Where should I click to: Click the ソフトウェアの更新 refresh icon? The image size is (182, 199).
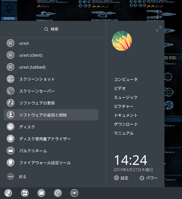coord(11,103)
